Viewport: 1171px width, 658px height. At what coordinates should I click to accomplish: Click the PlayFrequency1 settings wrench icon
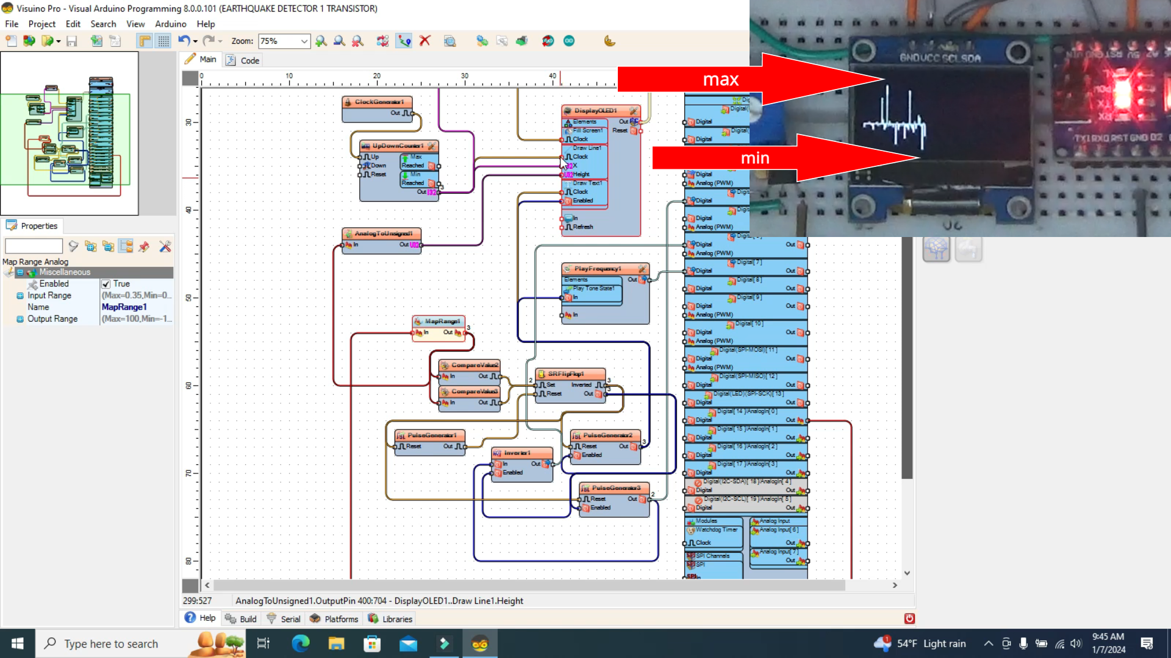[642, 268]
